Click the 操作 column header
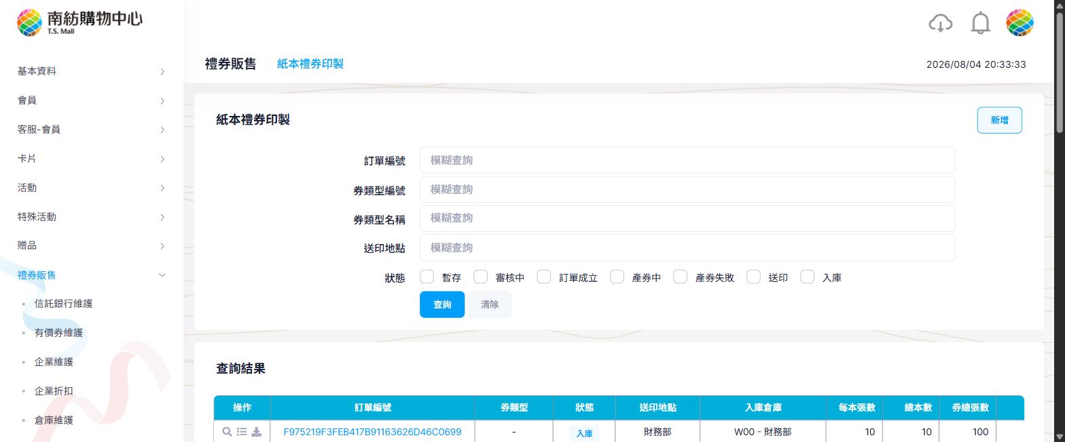Viewport: 1065px width, 442px height. [242, 407]
